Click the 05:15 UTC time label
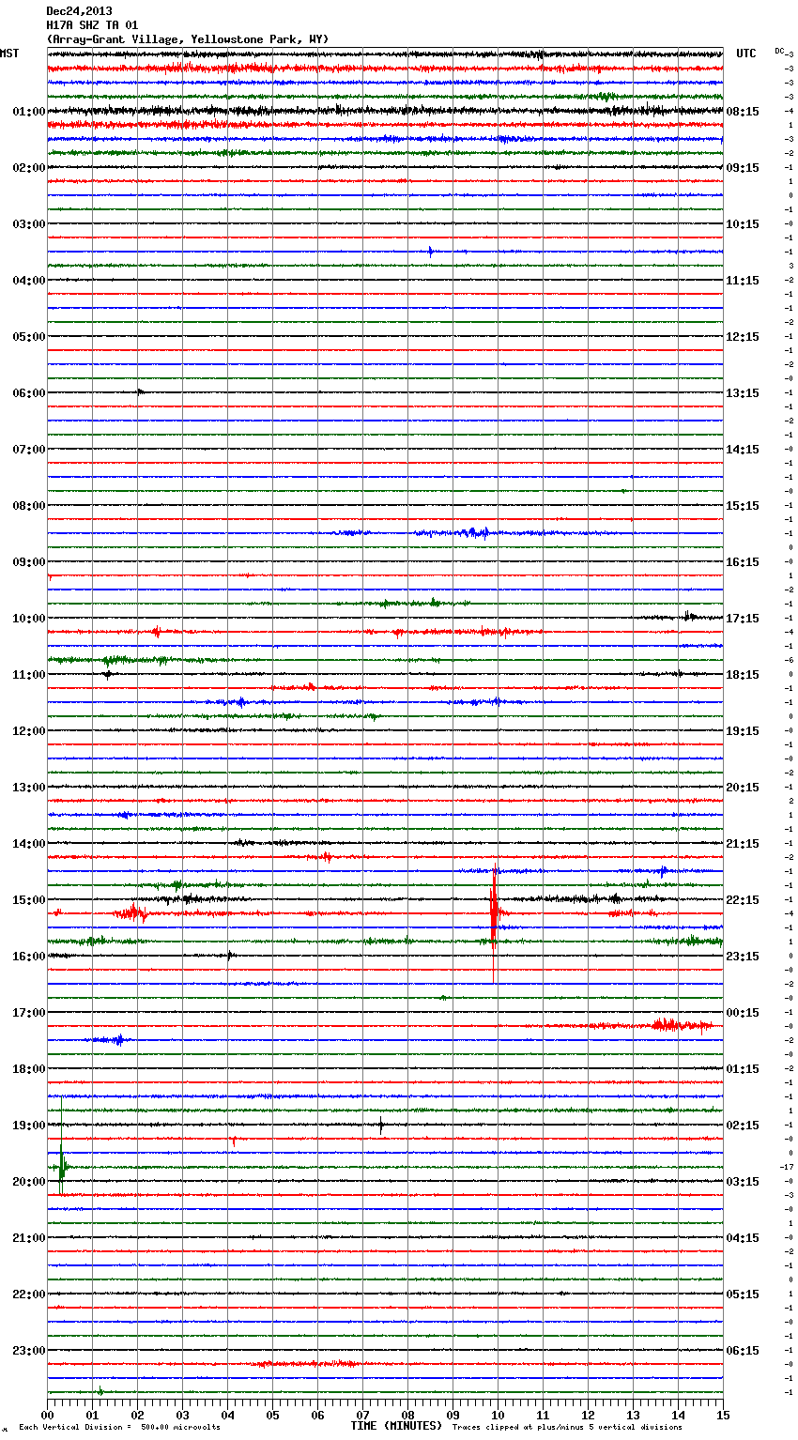The height and width of the screenshot is (1440, 798). tap(743, 1294)
